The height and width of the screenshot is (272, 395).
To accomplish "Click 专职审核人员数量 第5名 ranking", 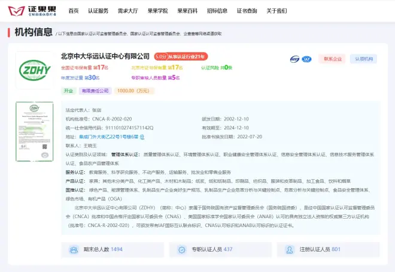I will click(156, 78).
